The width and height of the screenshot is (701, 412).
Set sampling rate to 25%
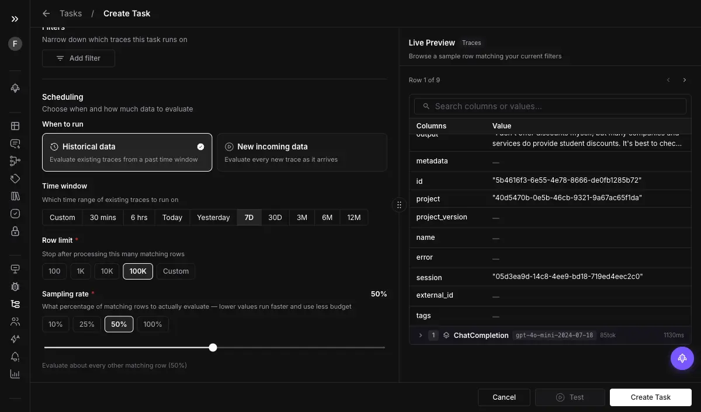[x=87, y=324]
